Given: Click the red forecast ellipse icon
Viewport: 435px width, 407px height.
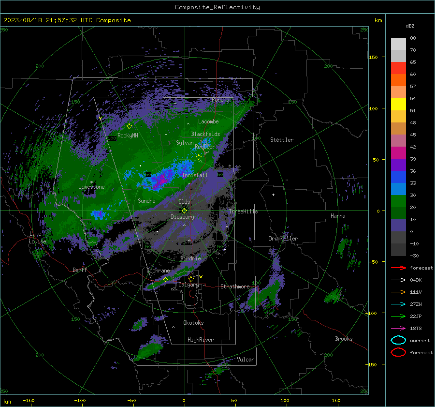Looking at the screenshot, I should pos(398,352).
